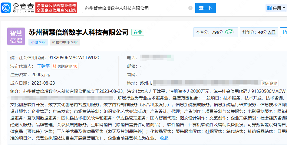Click the Qcc.com logo icon
The width and height of the screenshot is (287, 145).
point(6,8)
